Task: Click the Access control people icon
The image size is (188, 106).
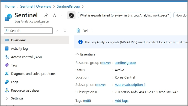Action: click(x=7, y=57)
